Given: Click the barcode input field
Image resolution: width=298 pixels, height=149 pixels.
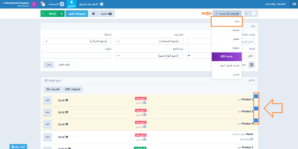Looking at the screenshot, I should click(x=76, y=56).
